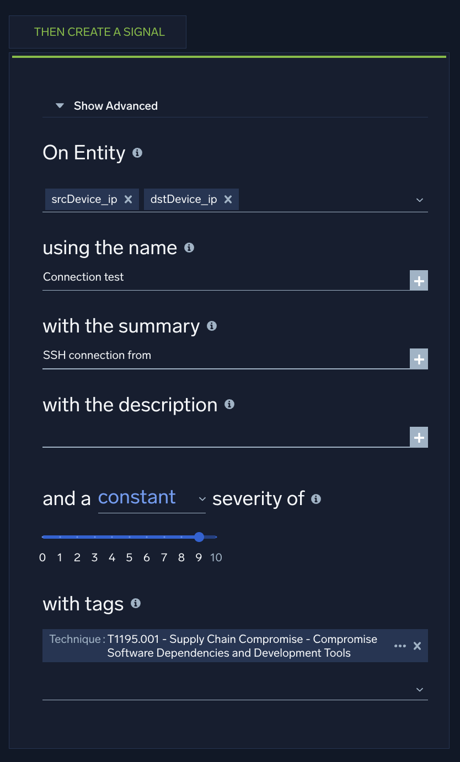This screenshot has height=762, width=460.
Task: Open the On Entity dropdown
Action: click(x=420, y=200)
